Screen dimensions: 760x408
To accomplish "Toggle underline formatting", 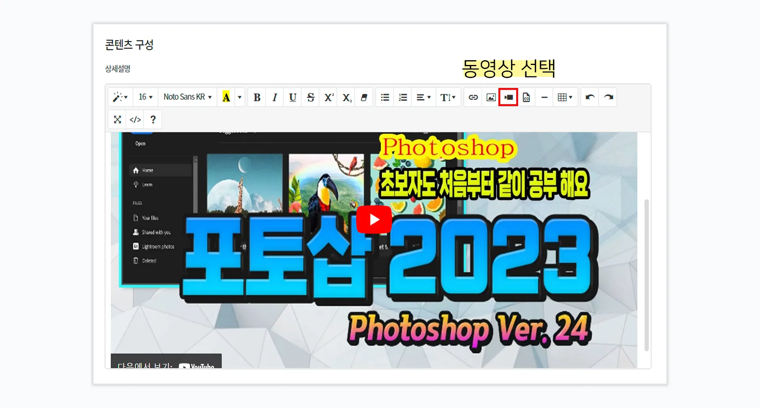I will (293, 97).
